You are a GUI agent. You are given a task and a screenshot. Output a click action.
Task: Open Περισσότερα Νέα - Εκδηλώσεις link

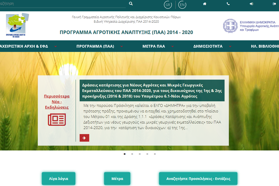pos(57,102)
